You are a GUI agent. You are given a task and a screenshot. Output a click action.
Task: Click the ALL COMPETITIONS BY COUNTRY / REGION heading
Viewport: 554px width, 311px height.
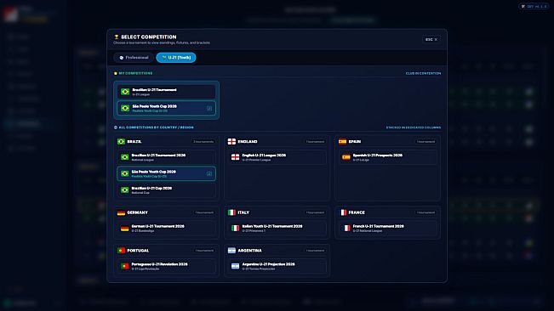[x=157, y=127]
